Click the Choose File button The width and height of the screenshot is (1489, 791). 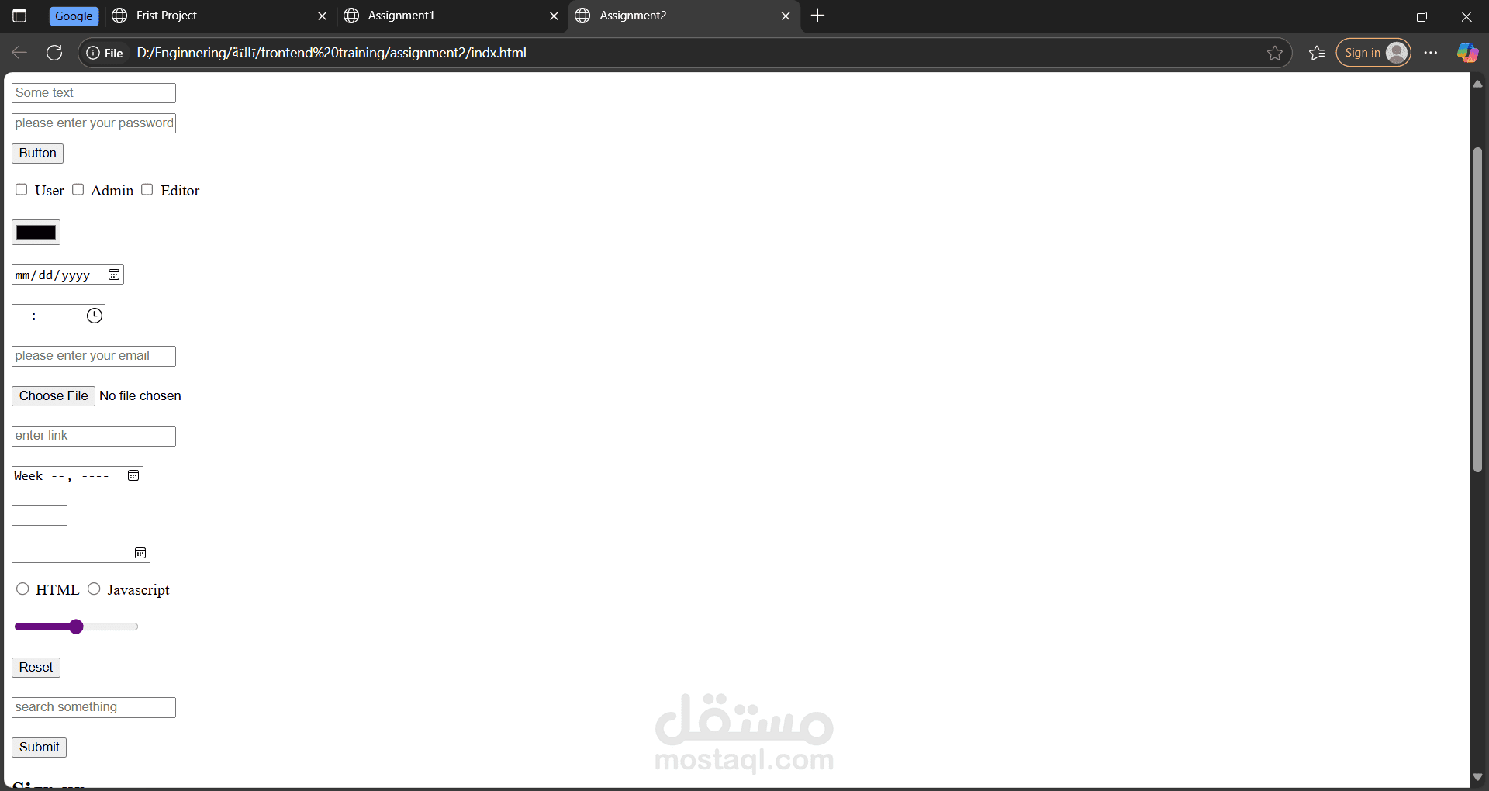pos(54,396)
